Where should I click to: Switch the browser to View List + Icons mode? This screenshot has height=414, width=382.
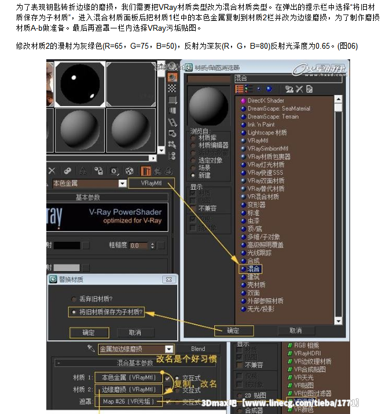249,89
